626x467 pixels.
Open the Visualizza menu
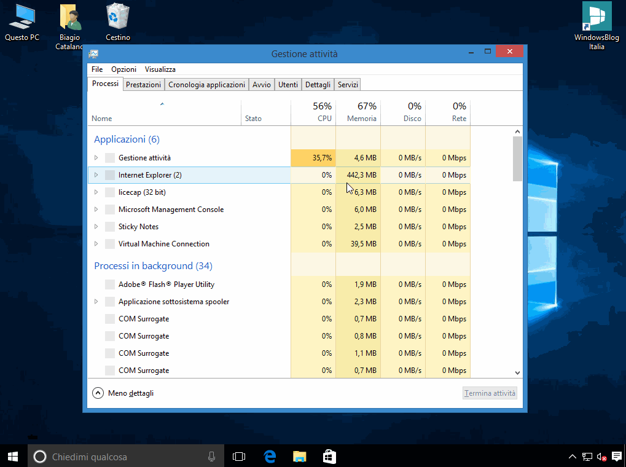(x=160, y=69)
